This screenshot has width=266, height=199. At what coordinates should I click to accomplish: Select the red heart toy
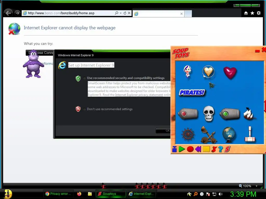tap(230, 73)
